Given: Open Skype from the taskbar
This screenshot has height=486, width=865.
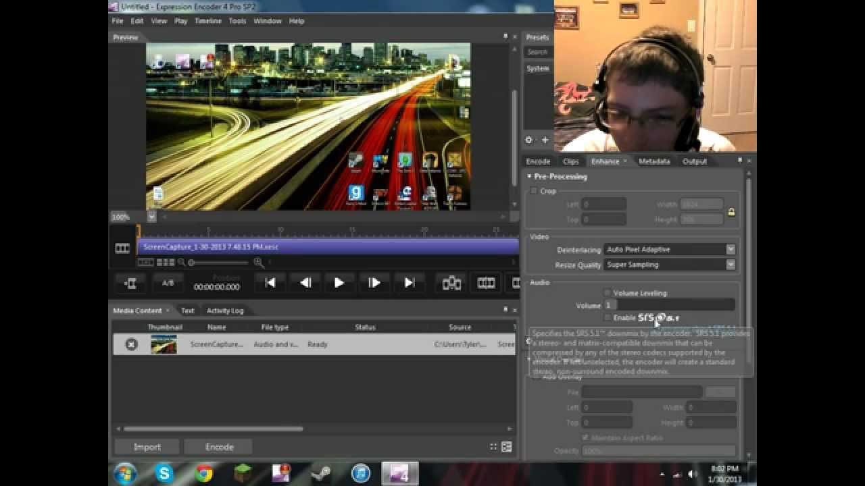Looking at the screenshot, I should [164, 473].
